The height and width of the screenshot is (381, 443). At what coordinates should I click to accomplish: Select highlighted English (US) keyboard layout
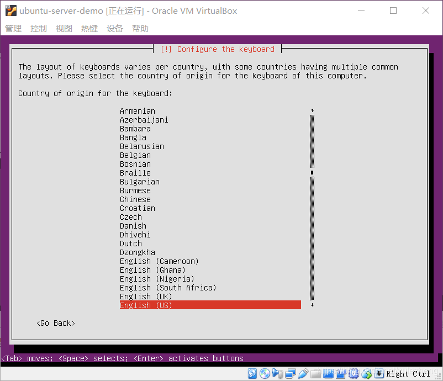tap(210, 305)
